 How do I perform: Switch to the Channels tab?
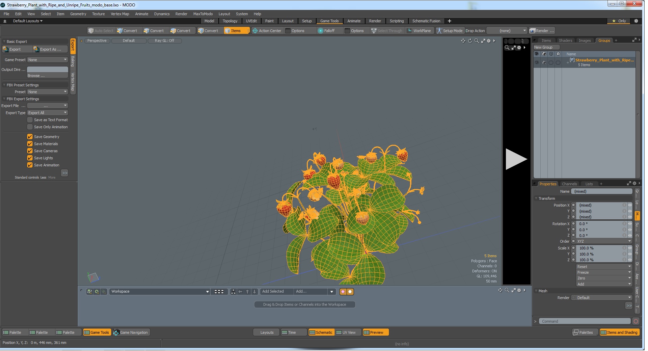[x=569, y=184]
